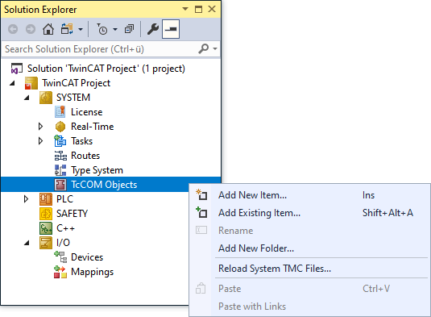This screenshot has width=431, height=317.
Task: Click the SYSTEM gear icon
Action: point(46,98)
